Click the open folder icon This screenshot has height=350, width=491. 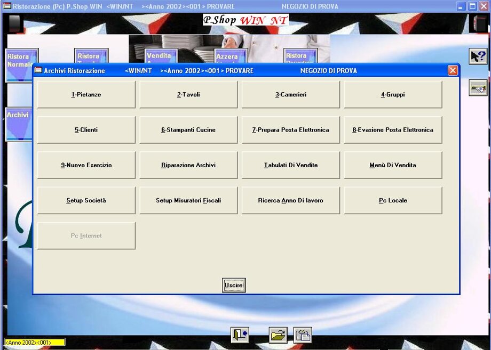coord(278,335)
